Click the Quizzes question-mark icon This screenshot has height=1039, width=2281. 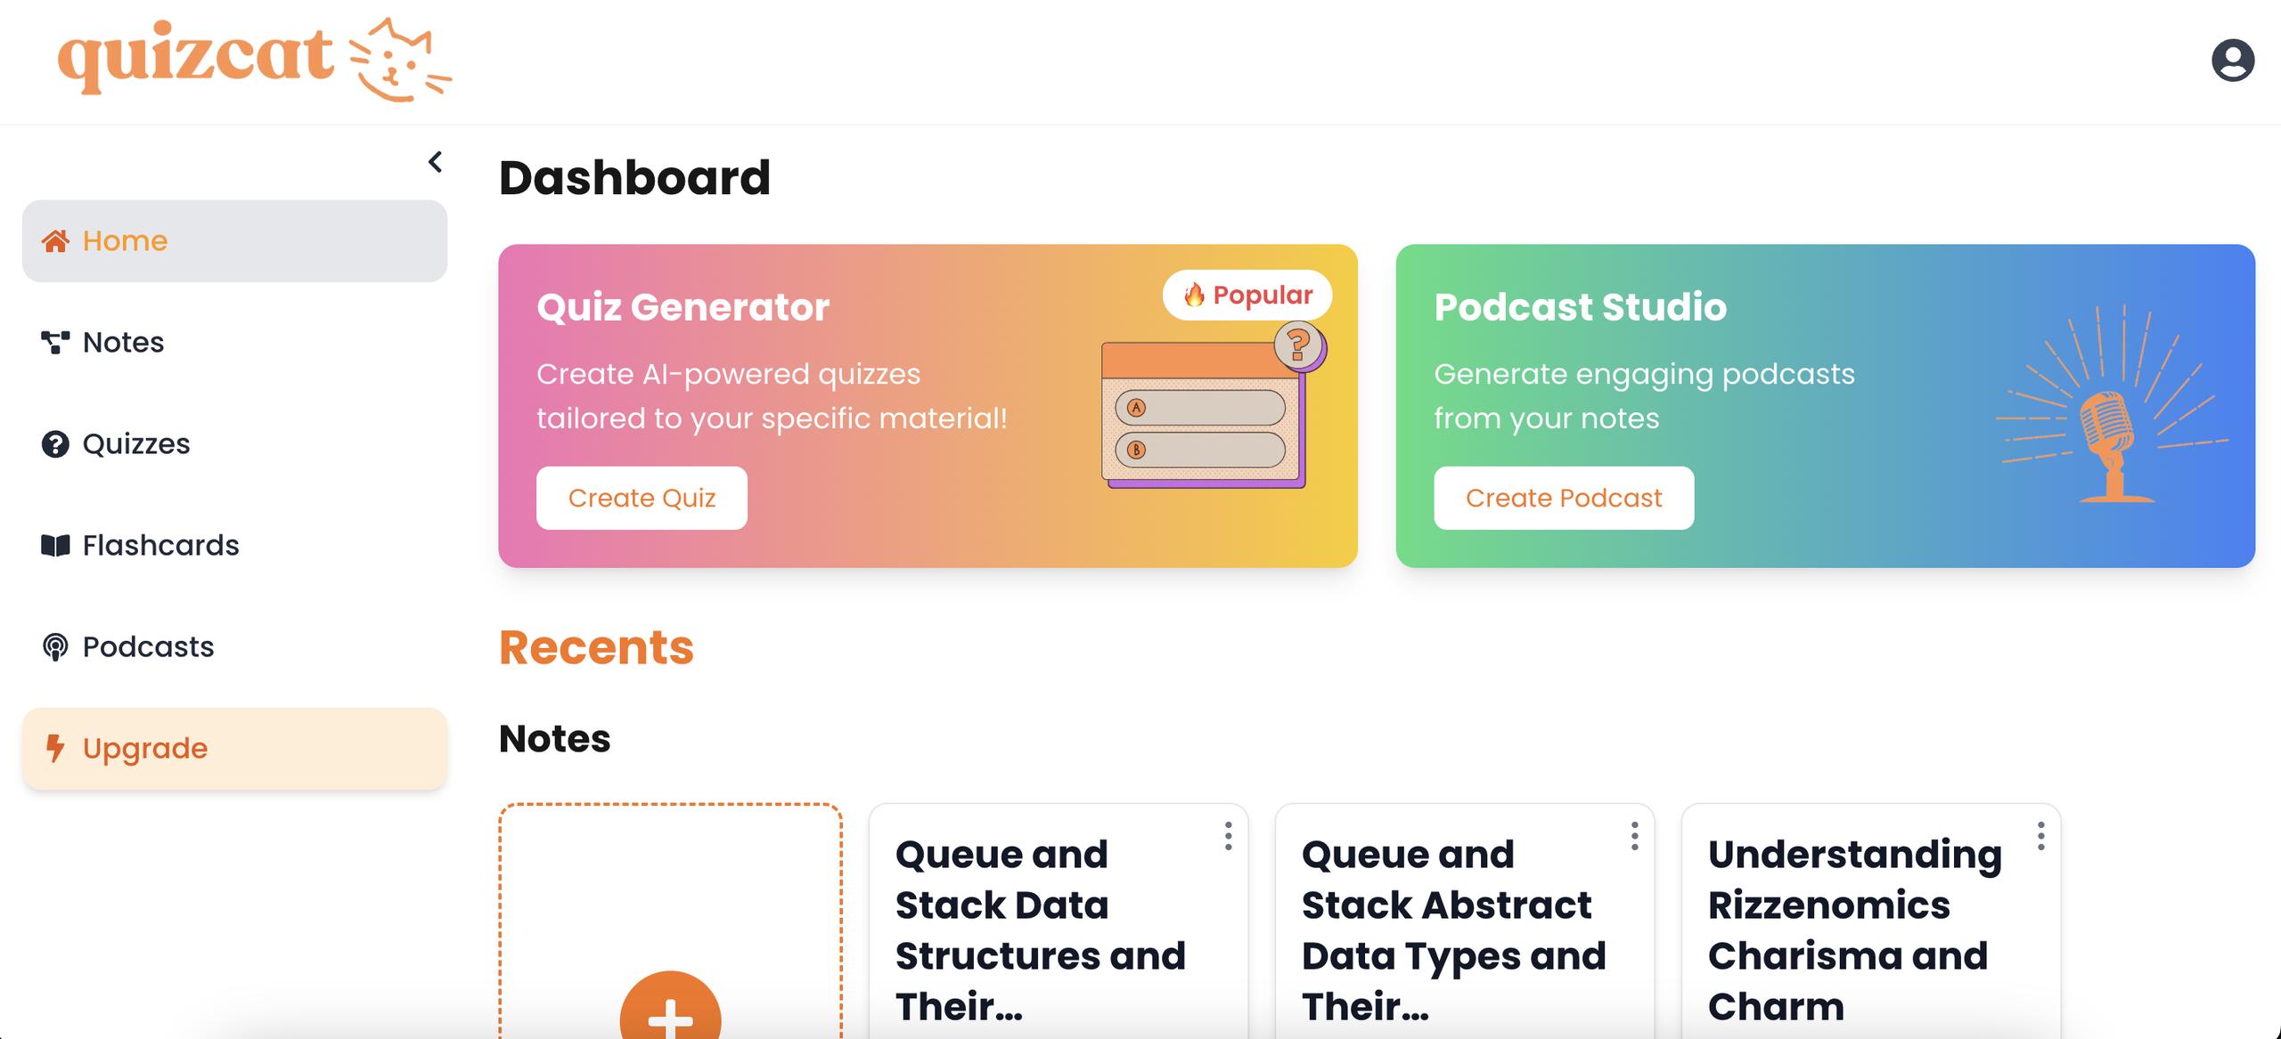tap(55, 444)
